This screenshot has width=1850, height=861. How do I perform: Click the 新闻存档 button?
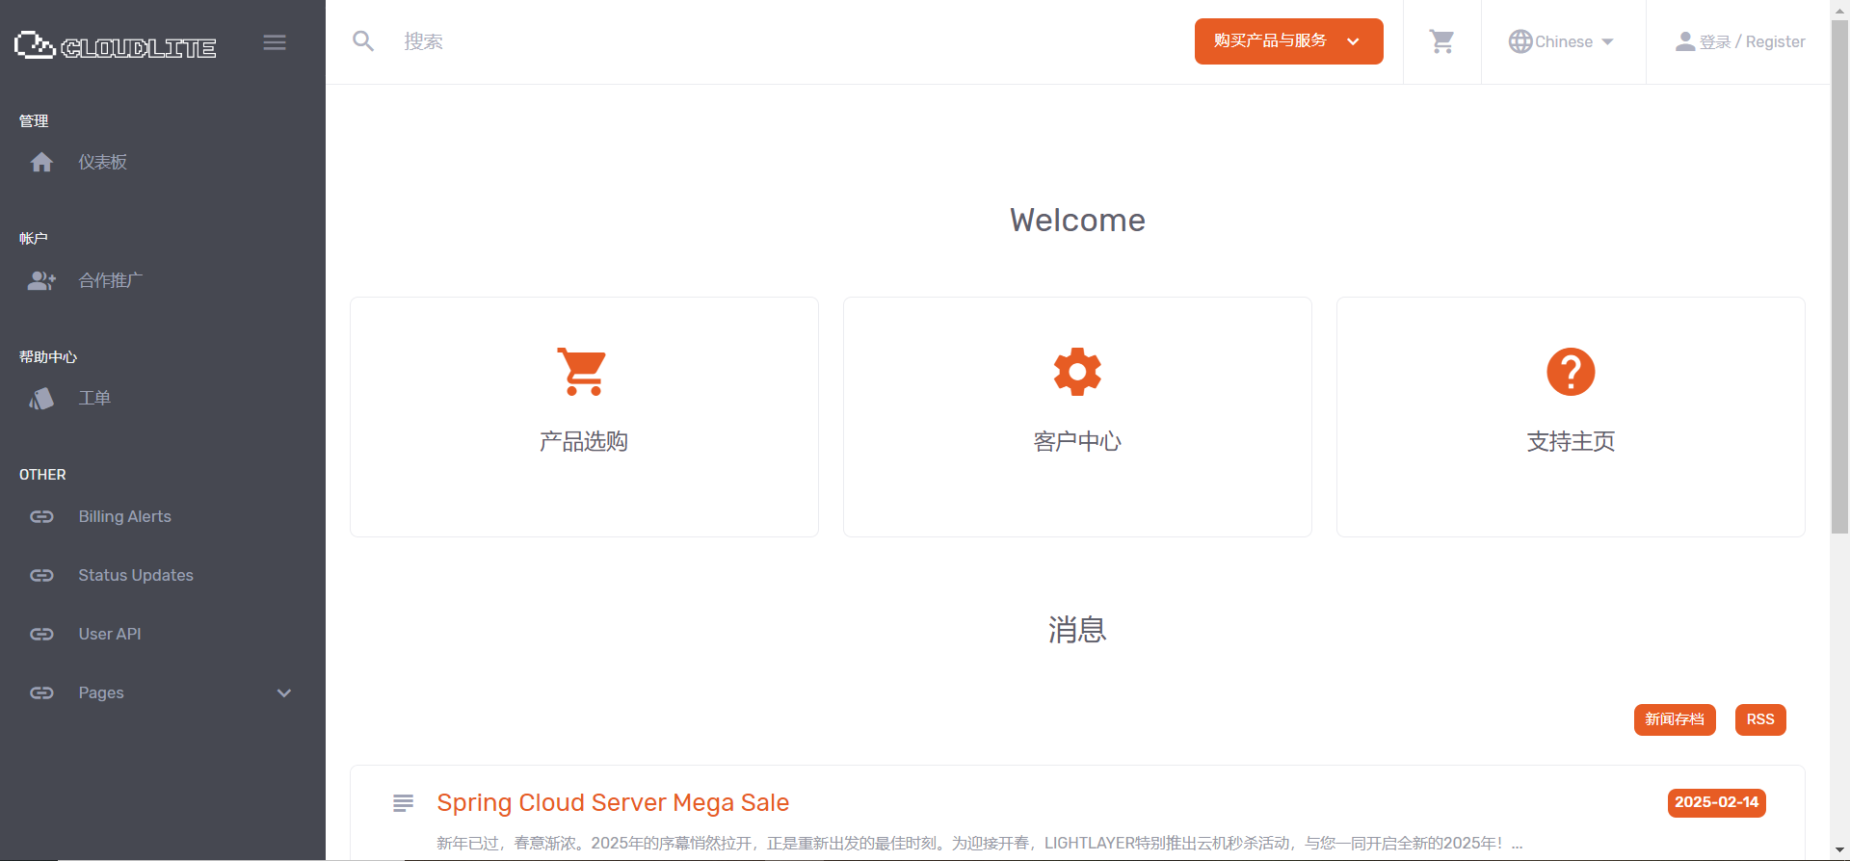(1675, 719)
